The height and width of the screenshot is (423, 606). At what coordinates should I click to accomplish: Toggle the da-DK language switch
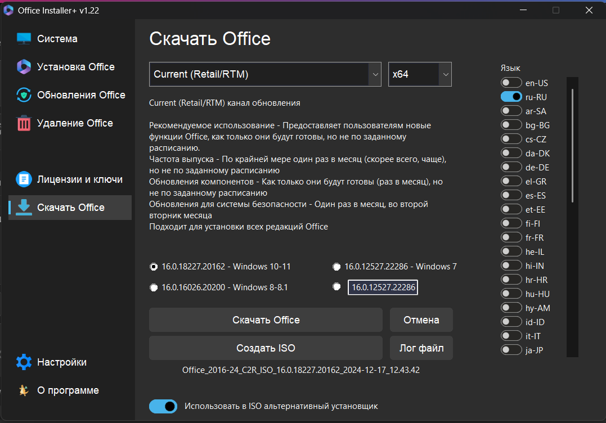pyautogui.click(x=511, y=153)
